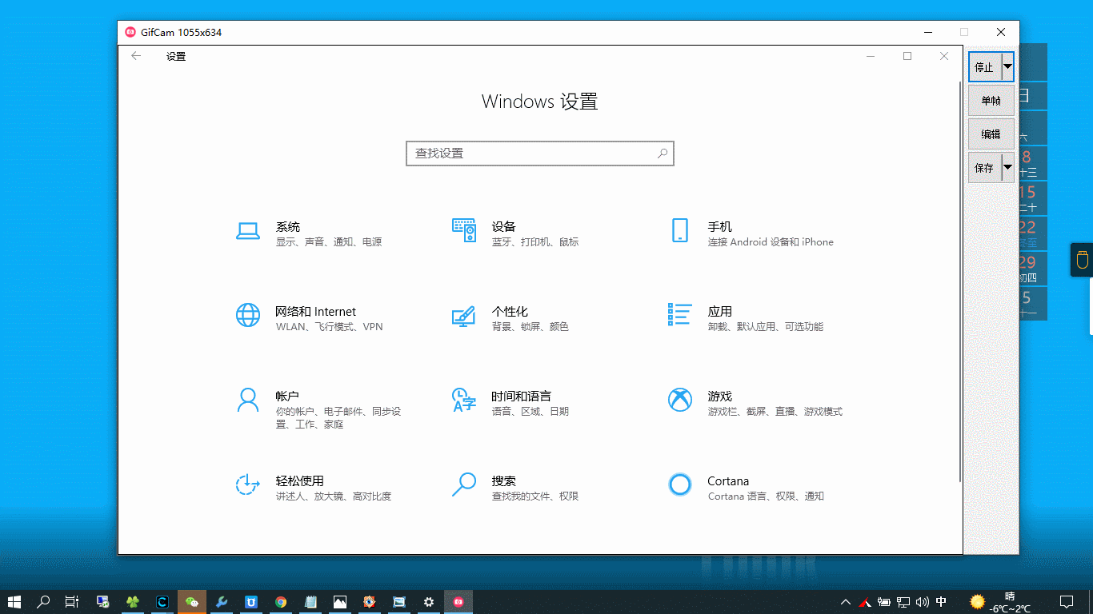Open the 搜索 magnifier category icon

[464, 484]
